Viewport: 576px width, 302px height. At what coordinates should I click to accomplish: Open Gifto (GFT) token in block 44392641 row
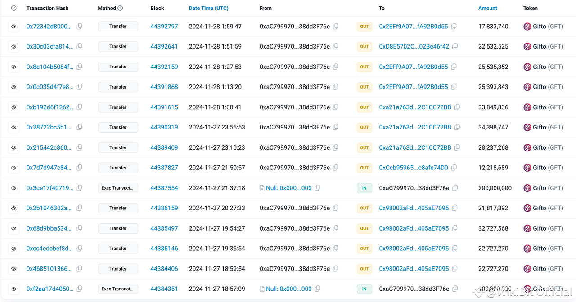pyautogui.click(x=548, y=47)
